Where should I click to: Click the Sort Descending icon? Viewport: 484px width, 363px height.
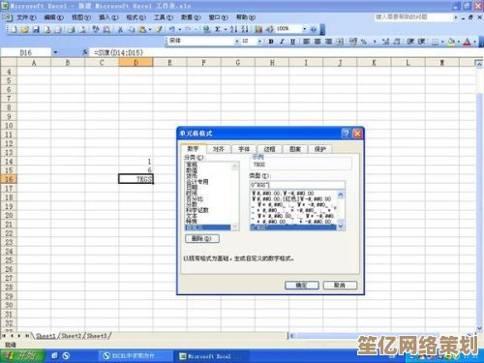245,30
